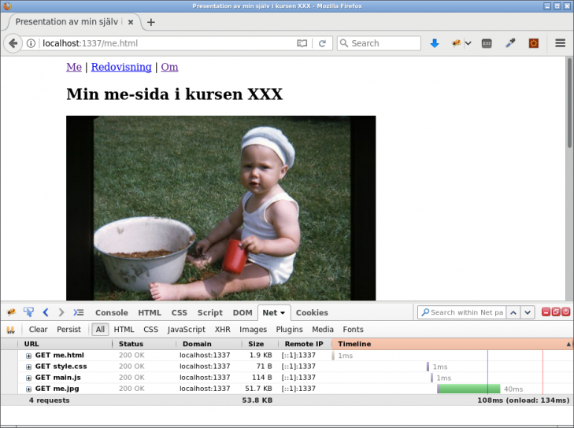Click the browser Back arrow button
This screenshot has height=428, width=574.
(x=13, y=43)
